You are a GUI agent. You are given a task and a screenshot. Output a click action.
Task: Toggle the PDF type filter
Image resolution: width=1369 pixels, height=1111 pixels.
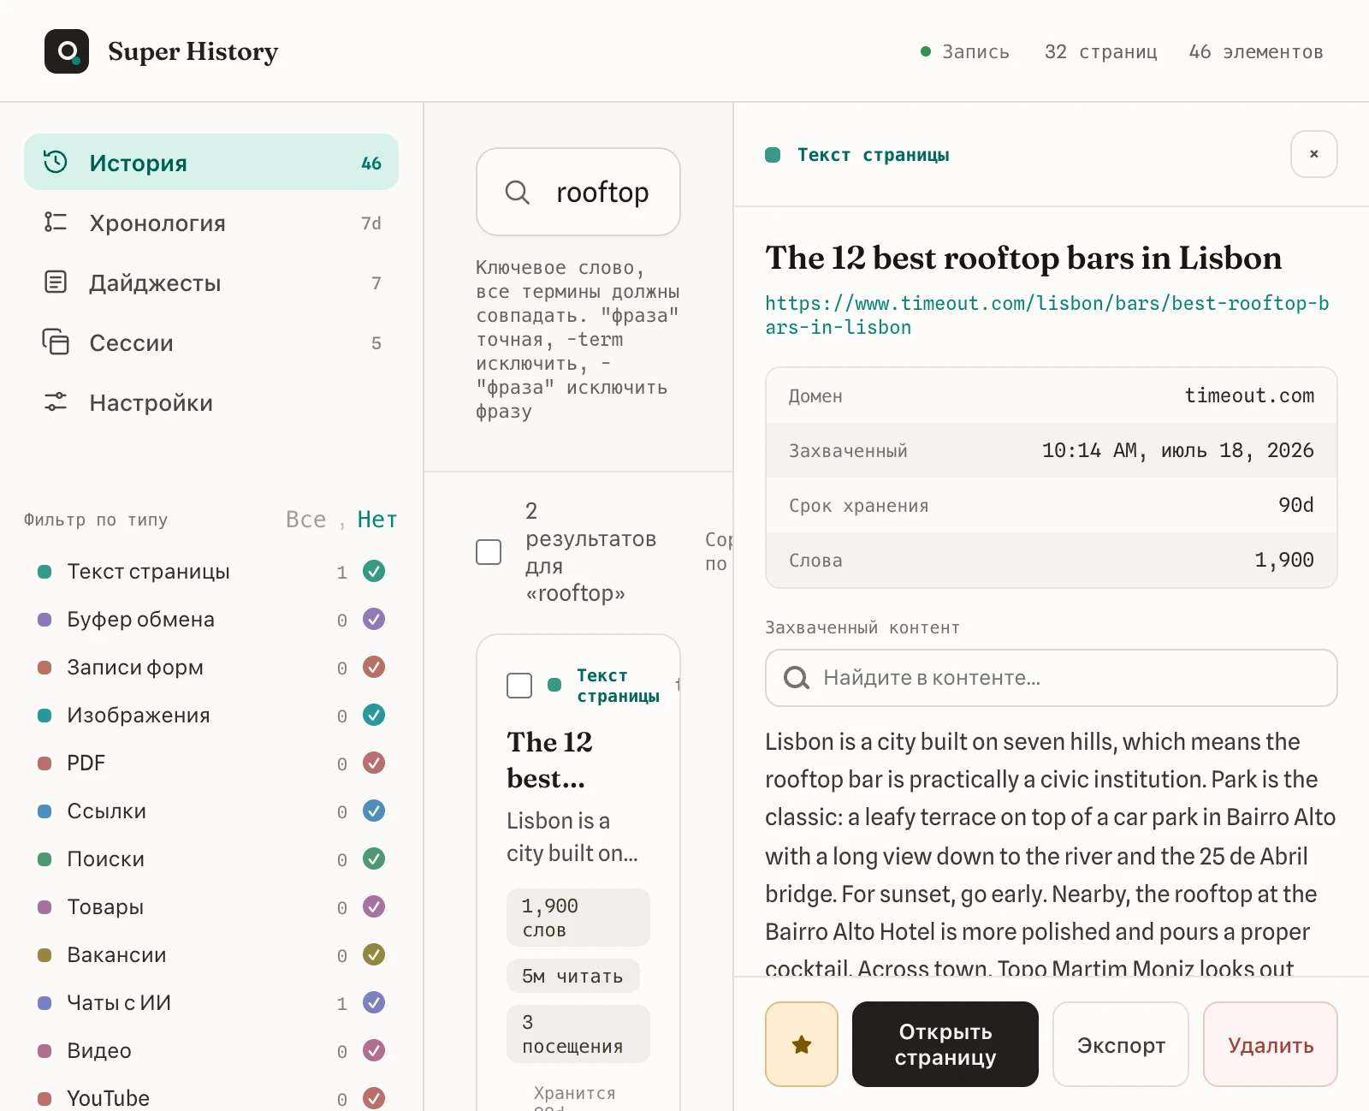tap(374, 763)
